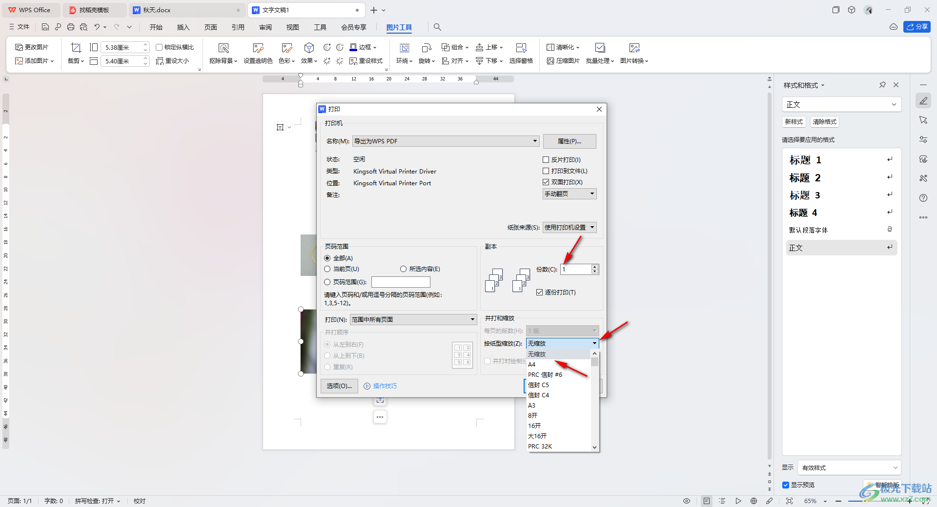Click Compress Picture (压缩图片)
937x507 pixels.
[x=563, y=61]
